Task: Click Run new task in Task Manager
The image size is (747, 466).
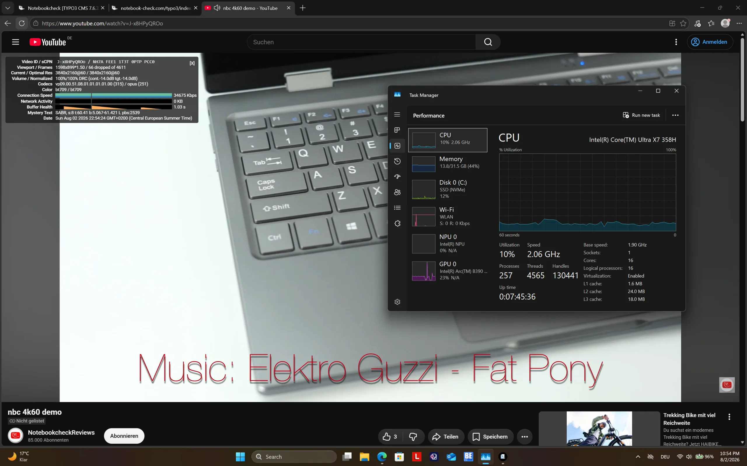Action: pyautogui.click(x=641, y=115)
